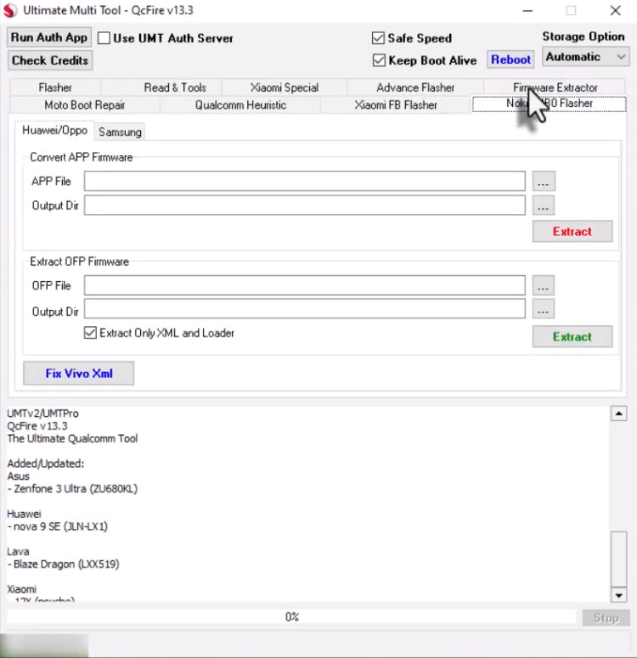Click the blue Reboot button
This screenshot has width=637, height=658.
pos(510,59)
